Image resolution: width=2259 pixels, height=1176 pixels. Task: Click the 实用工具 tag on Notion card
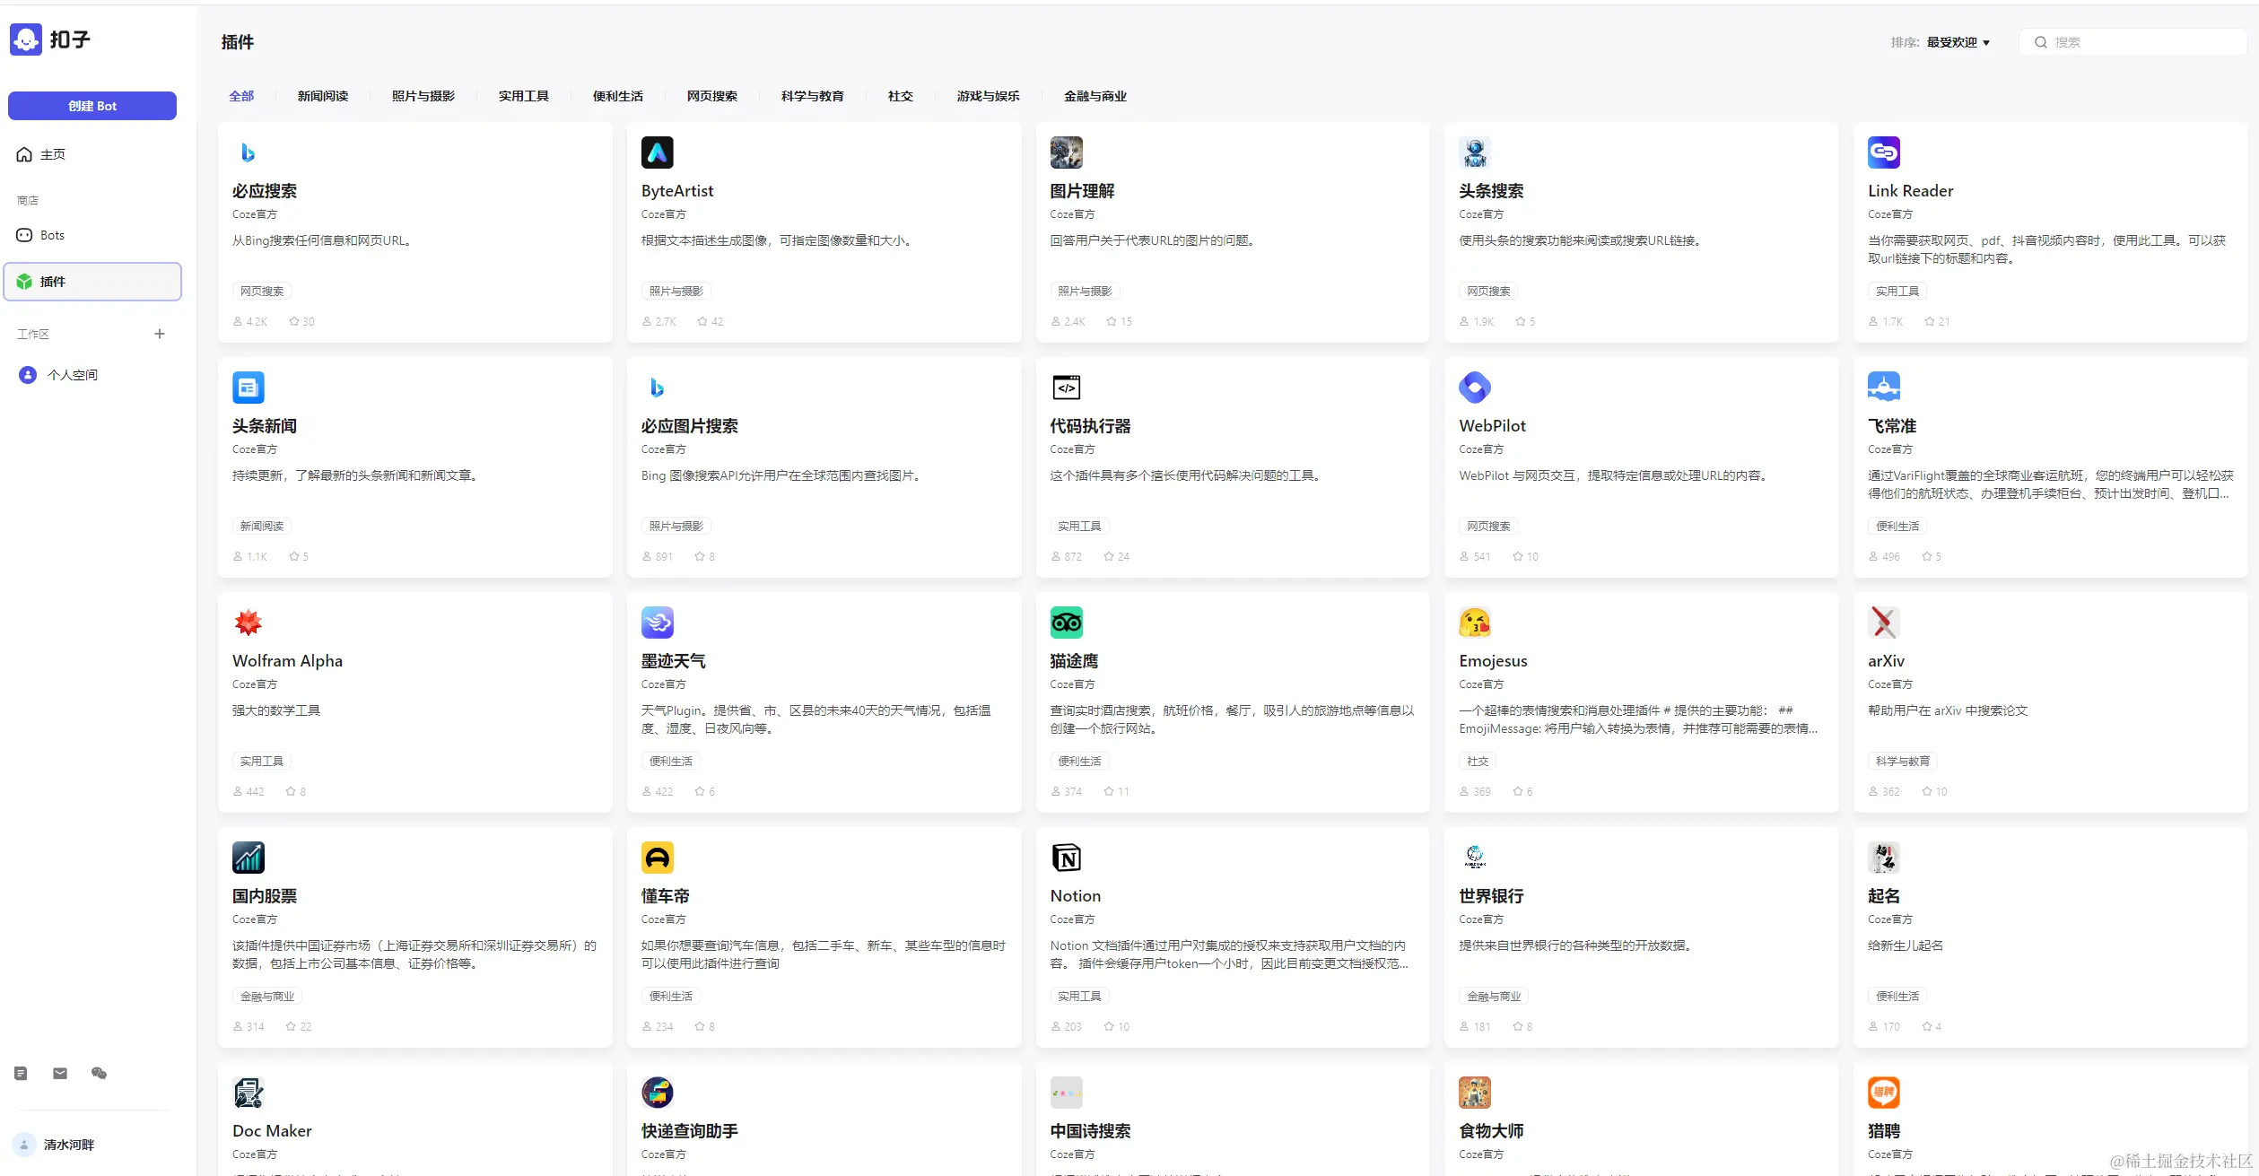1079,996
